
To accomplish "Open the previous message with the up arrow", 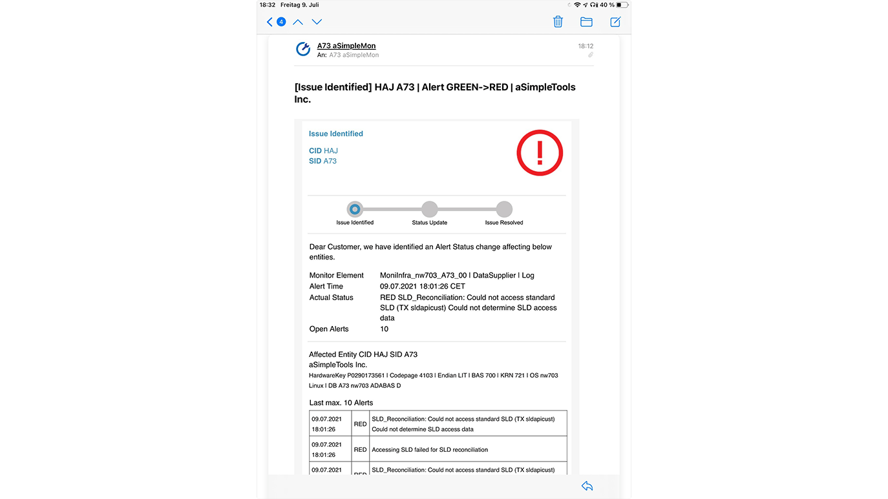I will [x=298, y=22].
